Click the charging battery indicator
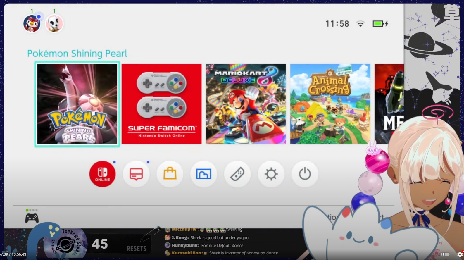The height and width of the screenshot is (260, 464). coord(380,24)
